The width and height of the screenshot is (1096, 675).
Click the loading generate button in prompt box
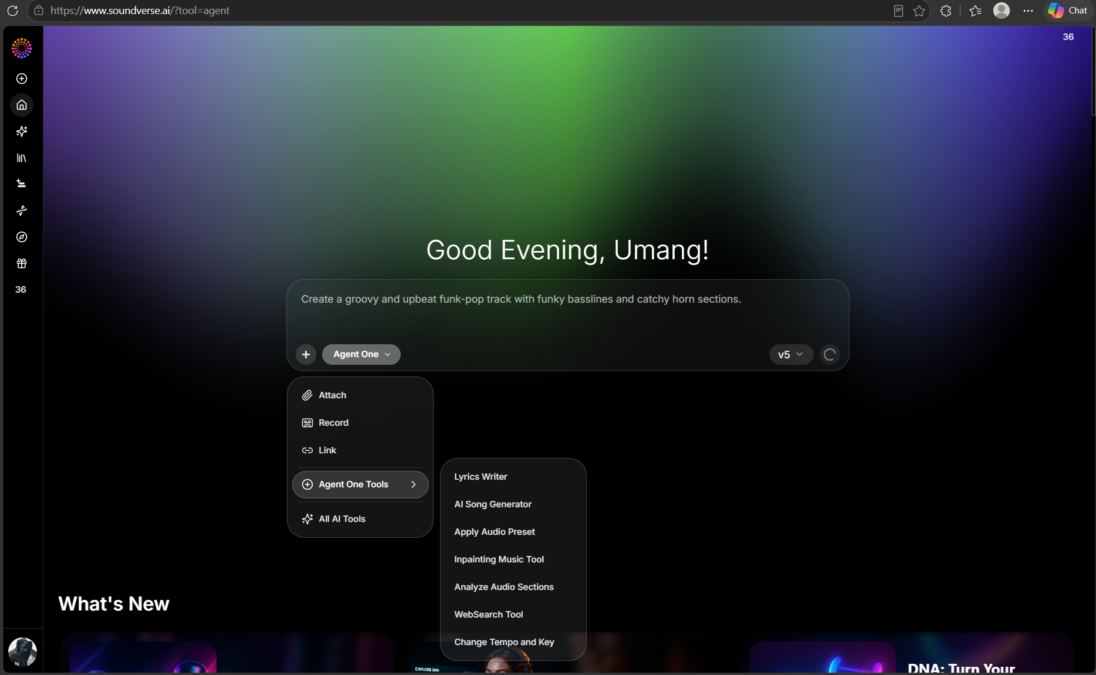[x=830, y=354]
